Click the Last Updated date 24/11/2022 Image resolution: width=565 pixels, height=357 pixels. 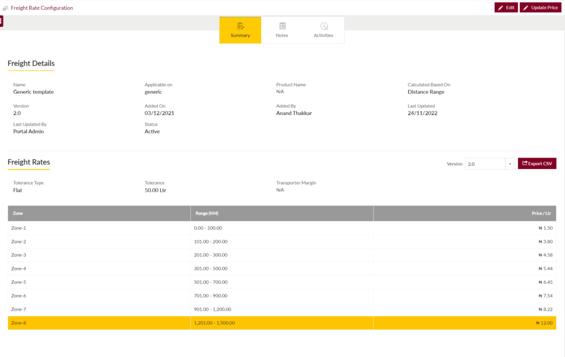pyautogui.click(x=422, y=113)
